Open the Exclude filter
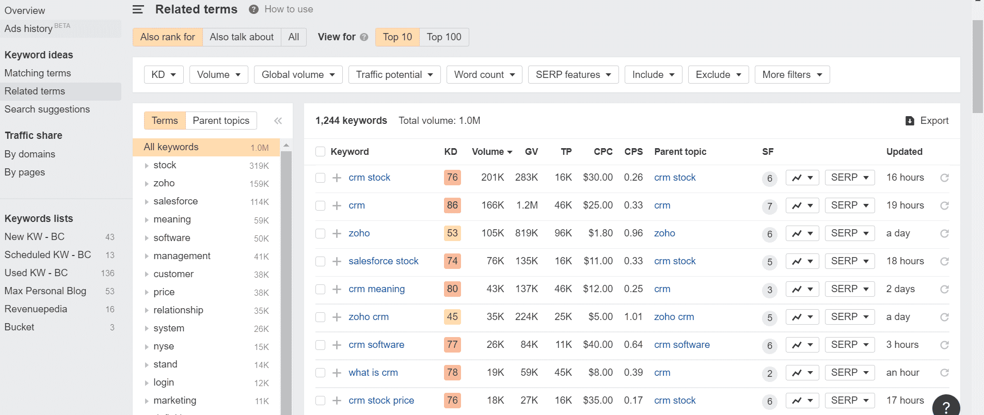This screenshot has width=984, height=415. (x=719, y=75)
